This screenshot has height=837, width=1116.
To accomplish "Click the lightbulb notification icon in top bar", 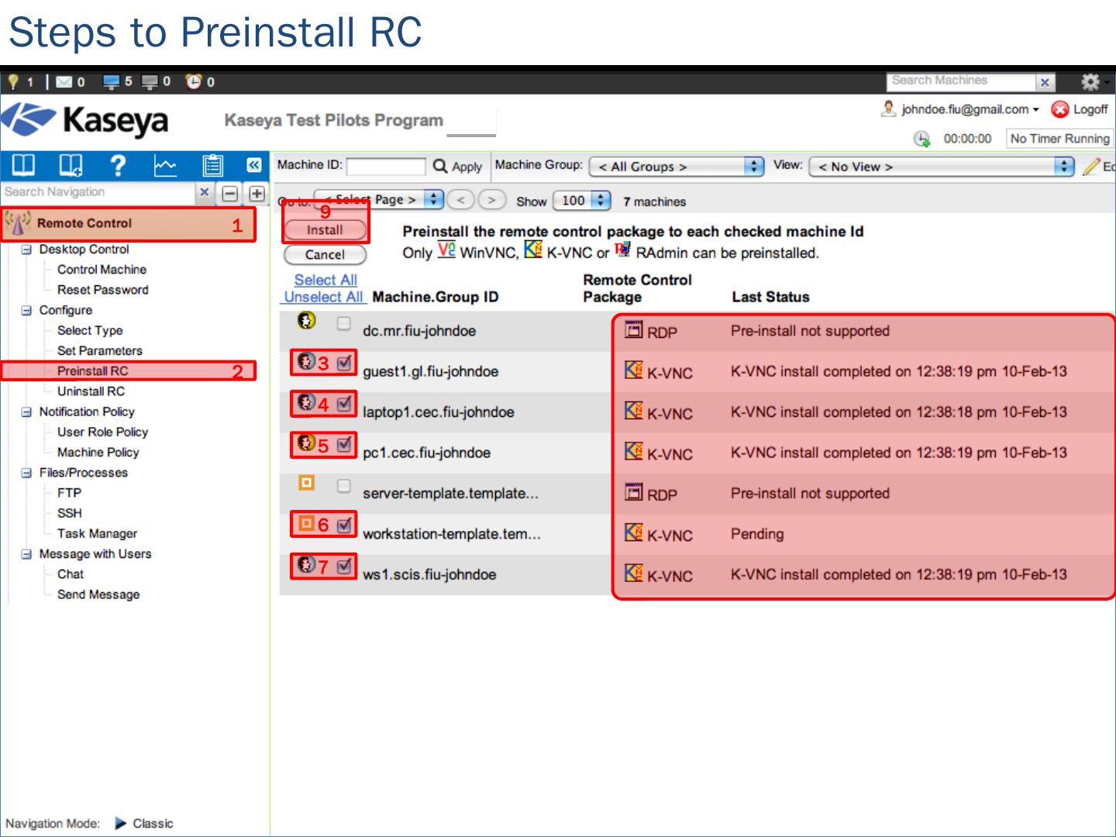I will coord(13,81).
